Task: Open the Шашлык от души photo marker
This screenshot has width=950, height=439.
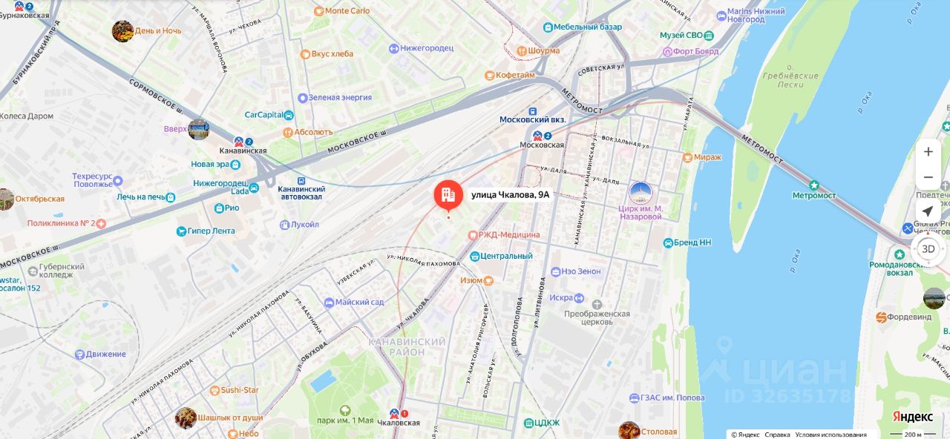Action: 186,417
